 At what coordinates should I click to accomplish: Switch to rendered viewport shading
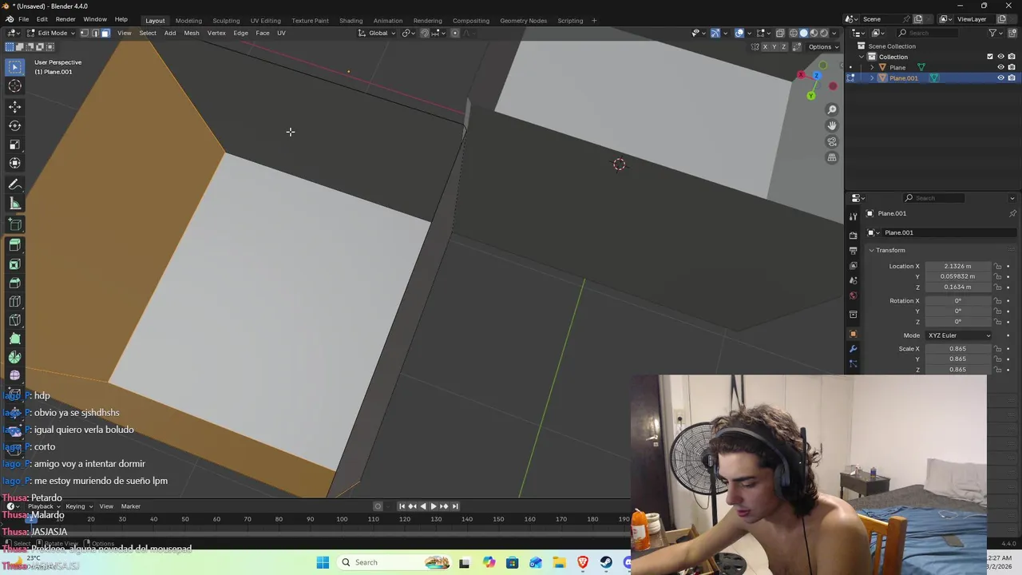(824, 33)
